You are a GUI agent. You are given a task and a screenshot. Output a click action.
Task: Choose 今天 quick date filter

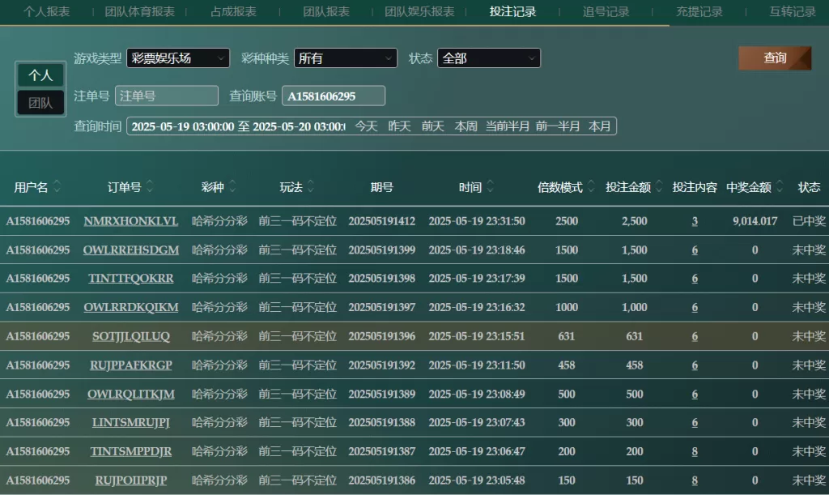pyautogui.click(x=367, y=126)
